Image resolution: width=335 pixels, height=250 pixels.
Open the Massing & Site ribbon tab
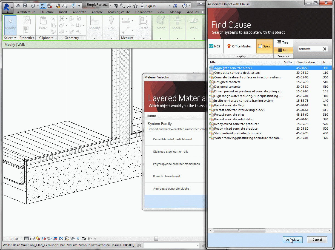(119, 12)
